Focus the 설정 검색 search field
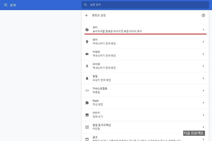This screenshot has width=212, height=141. click(x=145, y=5)
